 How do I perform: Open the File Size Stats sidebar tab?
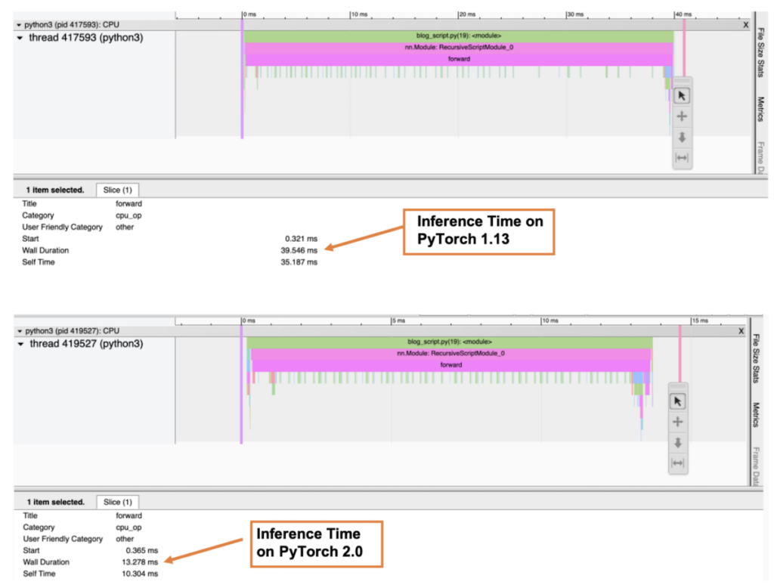click(x=761, y=53)
